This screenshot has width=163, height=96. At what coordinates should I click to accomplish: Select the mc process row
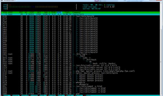point(80,61)
